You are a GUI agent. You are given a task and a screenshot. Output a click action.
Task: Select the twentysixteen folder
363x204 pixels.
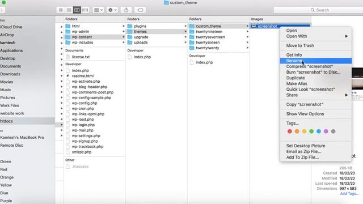coord(208,42)
